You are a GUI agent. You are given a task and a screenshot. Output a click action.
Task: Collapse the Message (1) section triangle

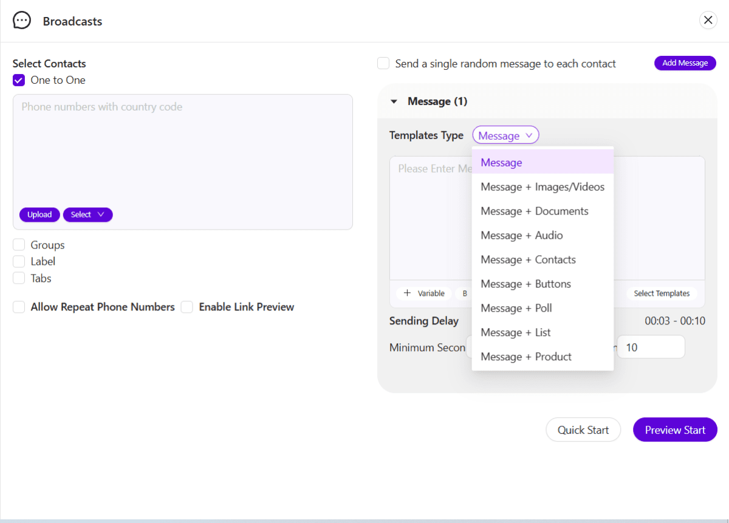click(x=394, y=101)
